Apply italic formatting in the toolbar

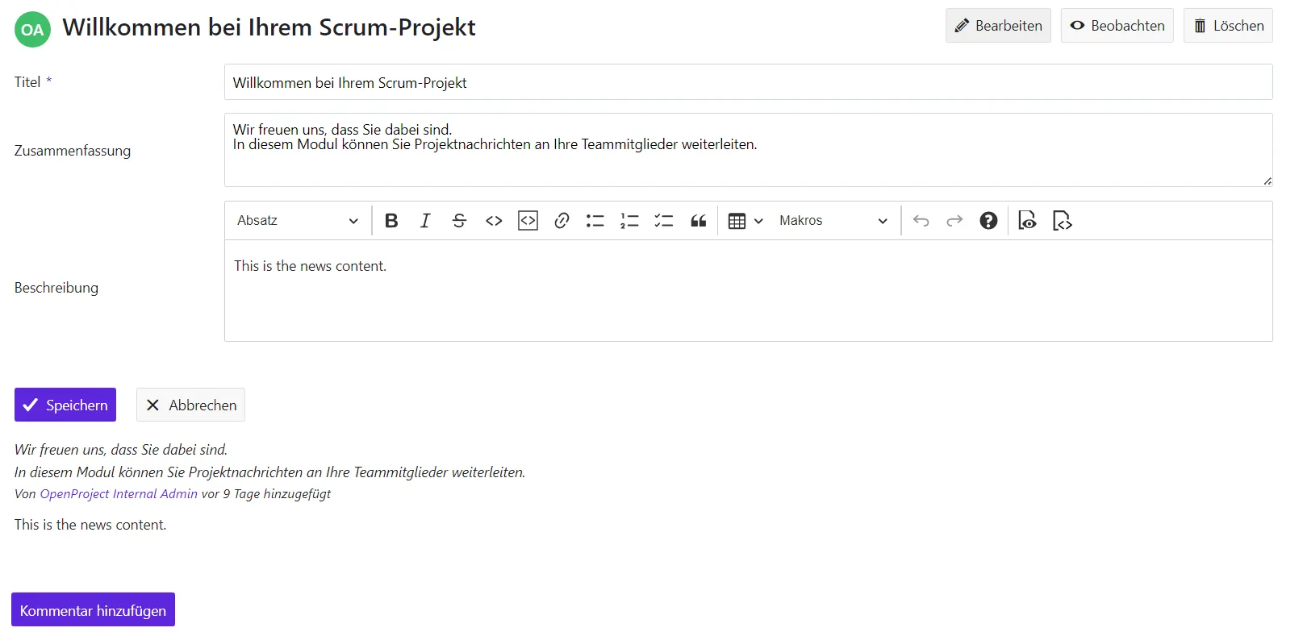425,221
